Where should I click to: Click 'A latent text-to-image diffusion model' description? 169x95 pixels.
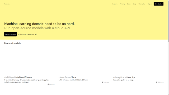click(x=27, y=81)
